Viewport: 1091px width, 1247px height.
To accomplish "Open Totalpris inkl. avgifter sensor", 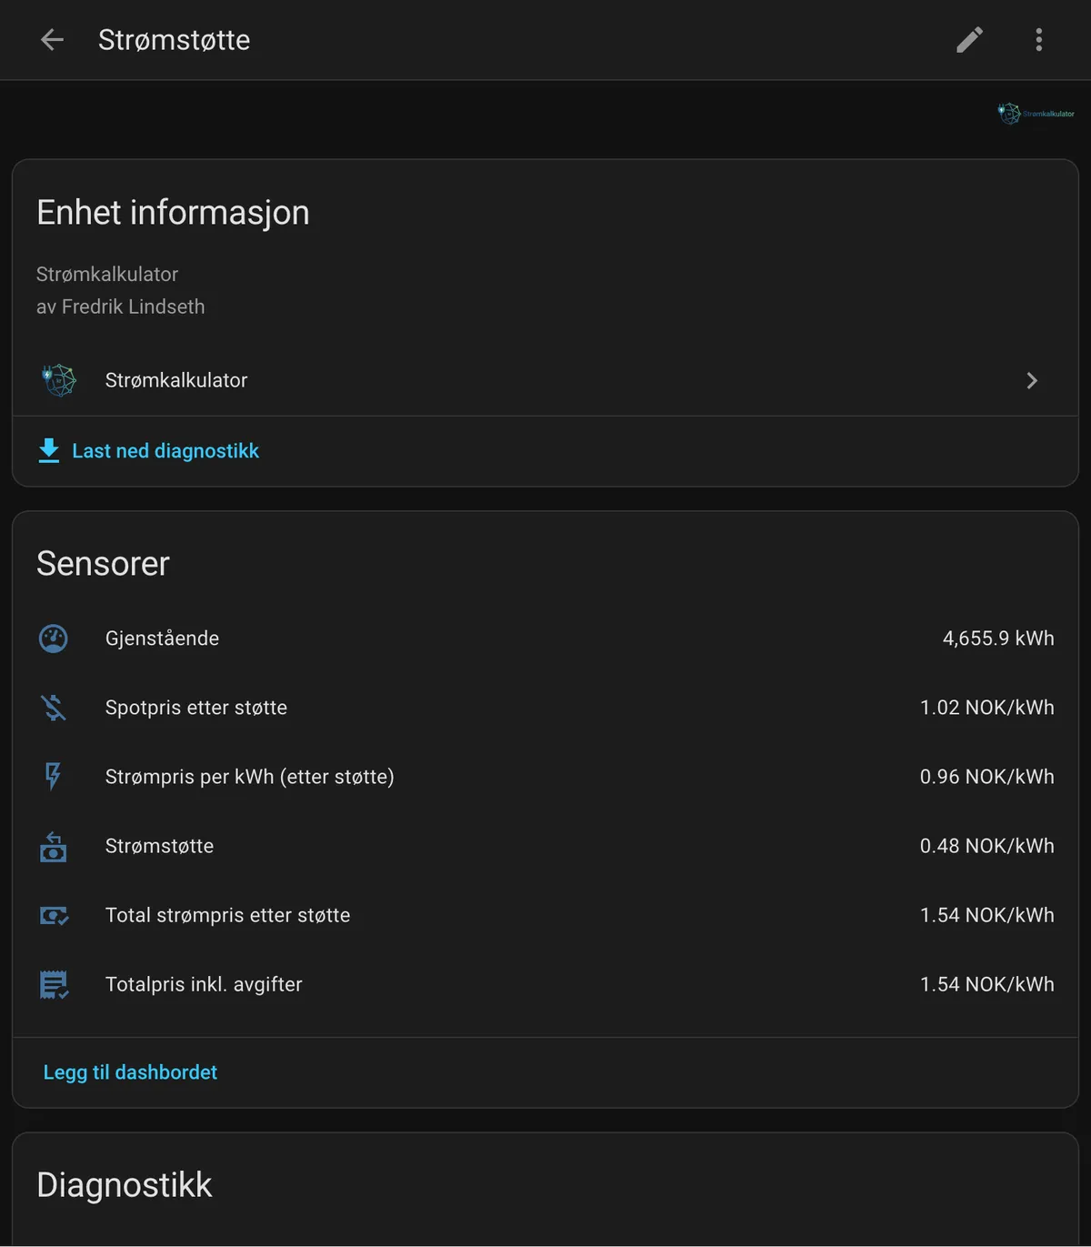I will pyautogui.click(x=545, y=984).
